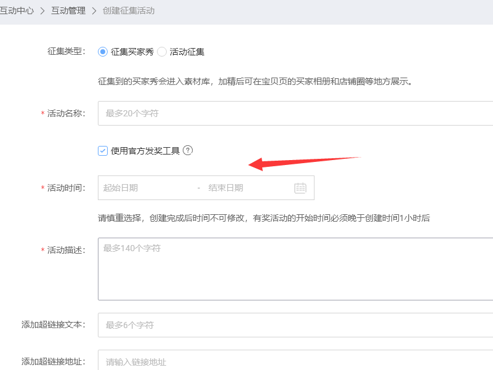The height and width of the screenshot is (370, 493).
Task: Go to 互动中心 in the breadcrumb
Action: [x=17, y=10]
